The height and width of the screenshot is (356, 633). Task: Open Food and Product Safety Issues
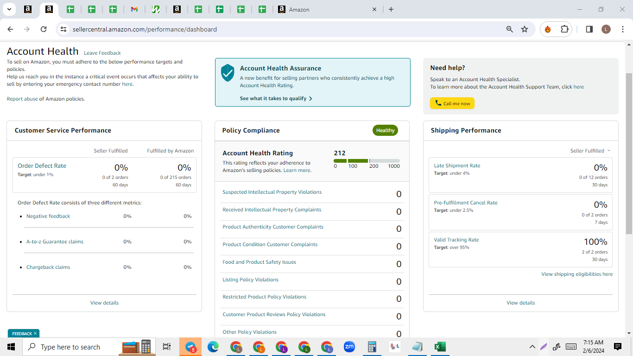click(259, 262)
